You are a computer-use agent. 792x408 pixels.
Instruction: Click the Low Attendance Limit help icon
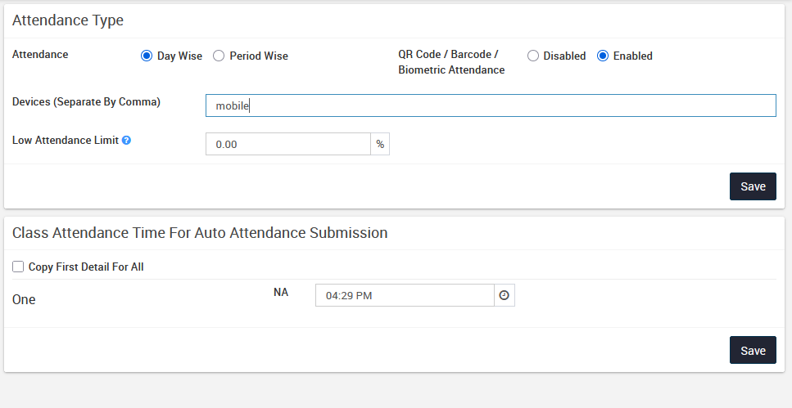click(127, 141)
